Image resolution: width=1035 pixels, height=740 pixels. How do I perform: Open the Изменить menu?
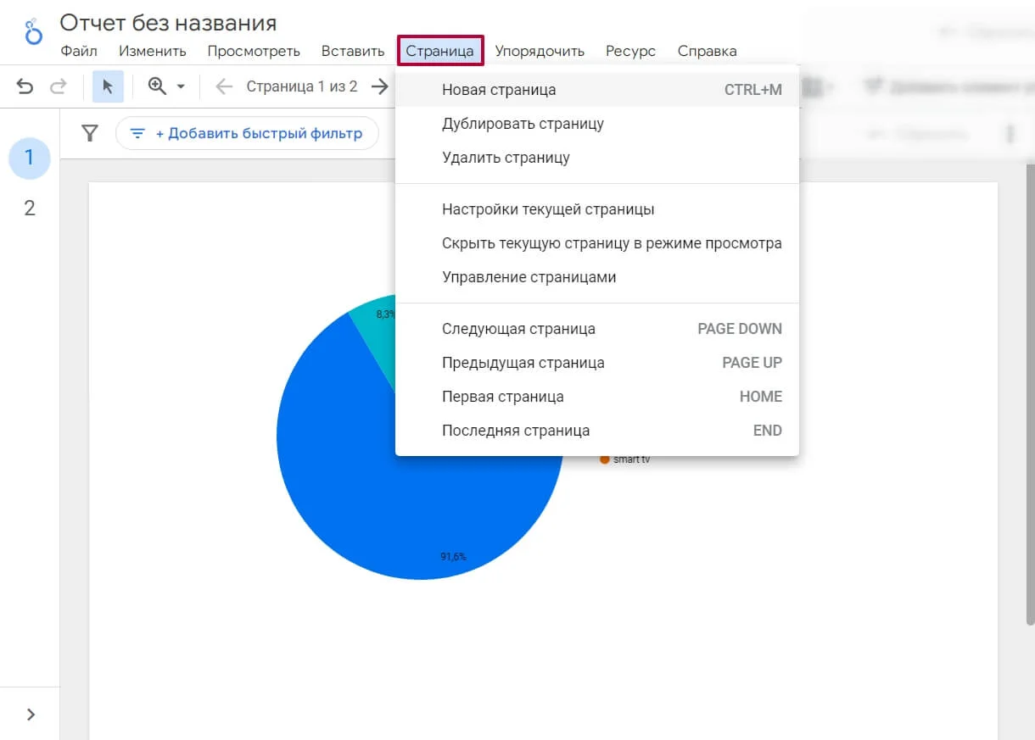pos(153,51)
